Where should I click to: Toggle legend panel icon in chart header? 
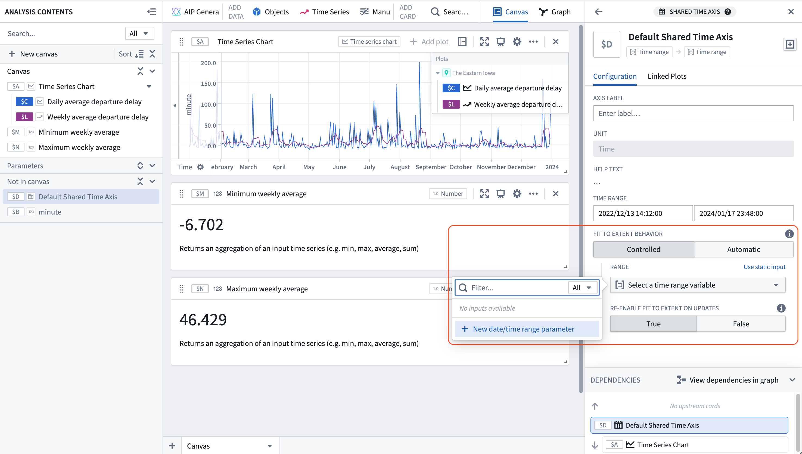462,42
